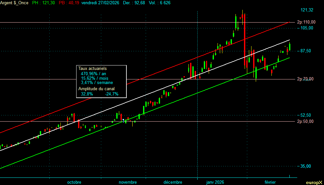
Task: Click the 87,50 price axis label
Action: 307,51
